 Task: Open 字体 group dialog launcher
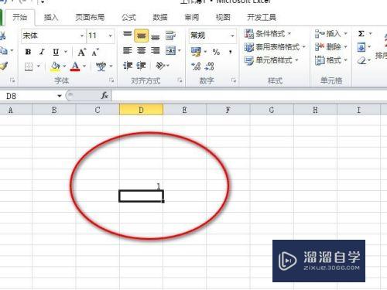(111, 80)
